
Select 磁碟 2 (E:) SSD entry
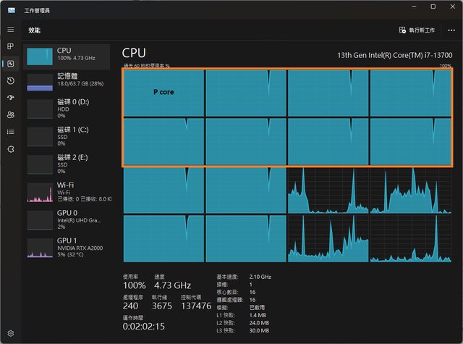pyautogui.click(x=68, y=162)
